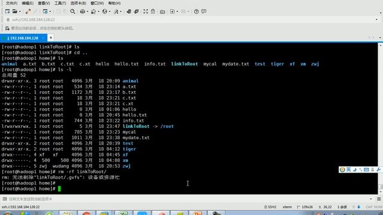
Task: Open the 选项卡(B) menu
Action: [78, 3]
